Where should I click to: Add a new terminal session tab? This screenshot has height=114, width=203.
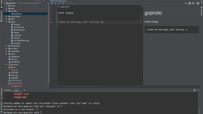(x=24, y=90)
